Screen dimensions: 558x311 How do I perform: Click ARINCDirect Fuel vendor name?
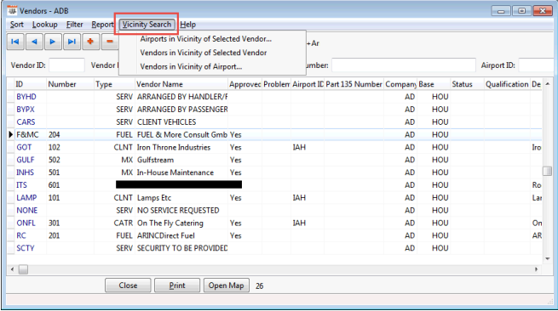point(166,235)
